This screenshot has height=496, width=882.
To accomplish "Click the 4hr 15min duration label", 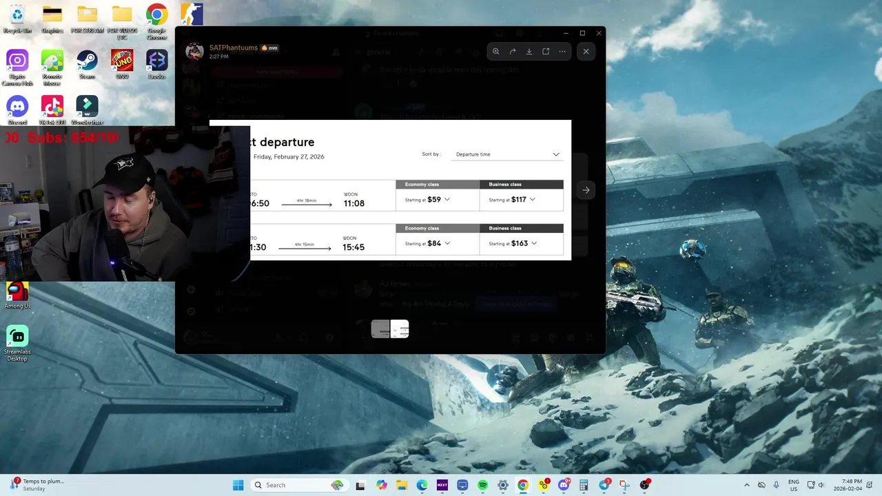I will (x=305, y=245).
